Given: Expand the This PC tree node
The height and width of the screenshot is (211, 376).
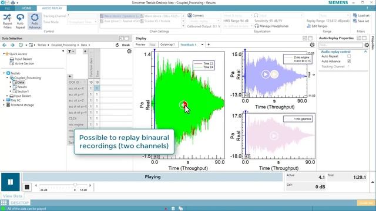Looking at the screenshot, I should (4, 100).
